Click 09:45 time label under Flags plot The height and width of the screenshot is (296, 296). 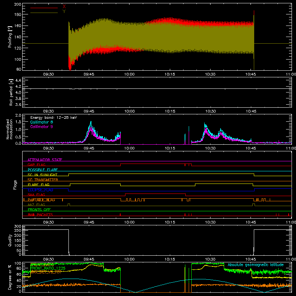pyautogui.click(x=89, y=222)
